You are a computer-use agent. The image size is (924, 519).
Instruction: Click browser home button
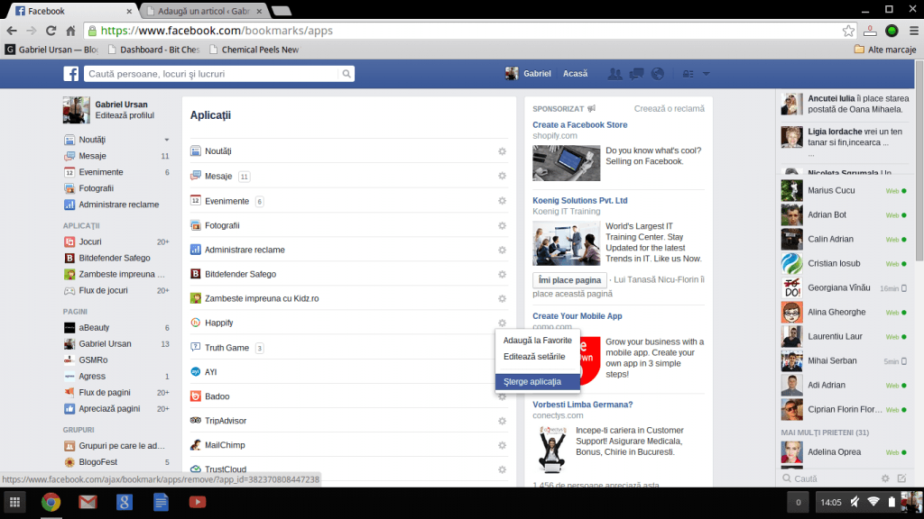pos(70,31)
